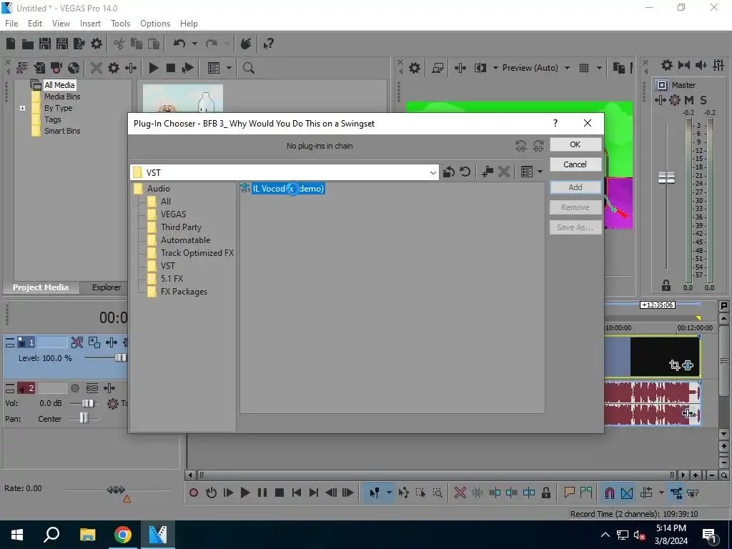Click track 2 Vol slider
732x549 pixels.
pos(88,403)
